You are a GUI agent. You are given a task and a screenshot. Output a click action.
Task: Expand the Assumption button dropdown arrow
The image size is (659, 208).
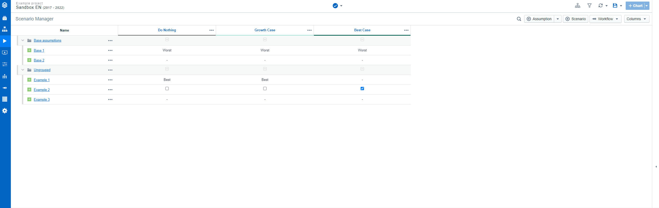click(558, 19)
